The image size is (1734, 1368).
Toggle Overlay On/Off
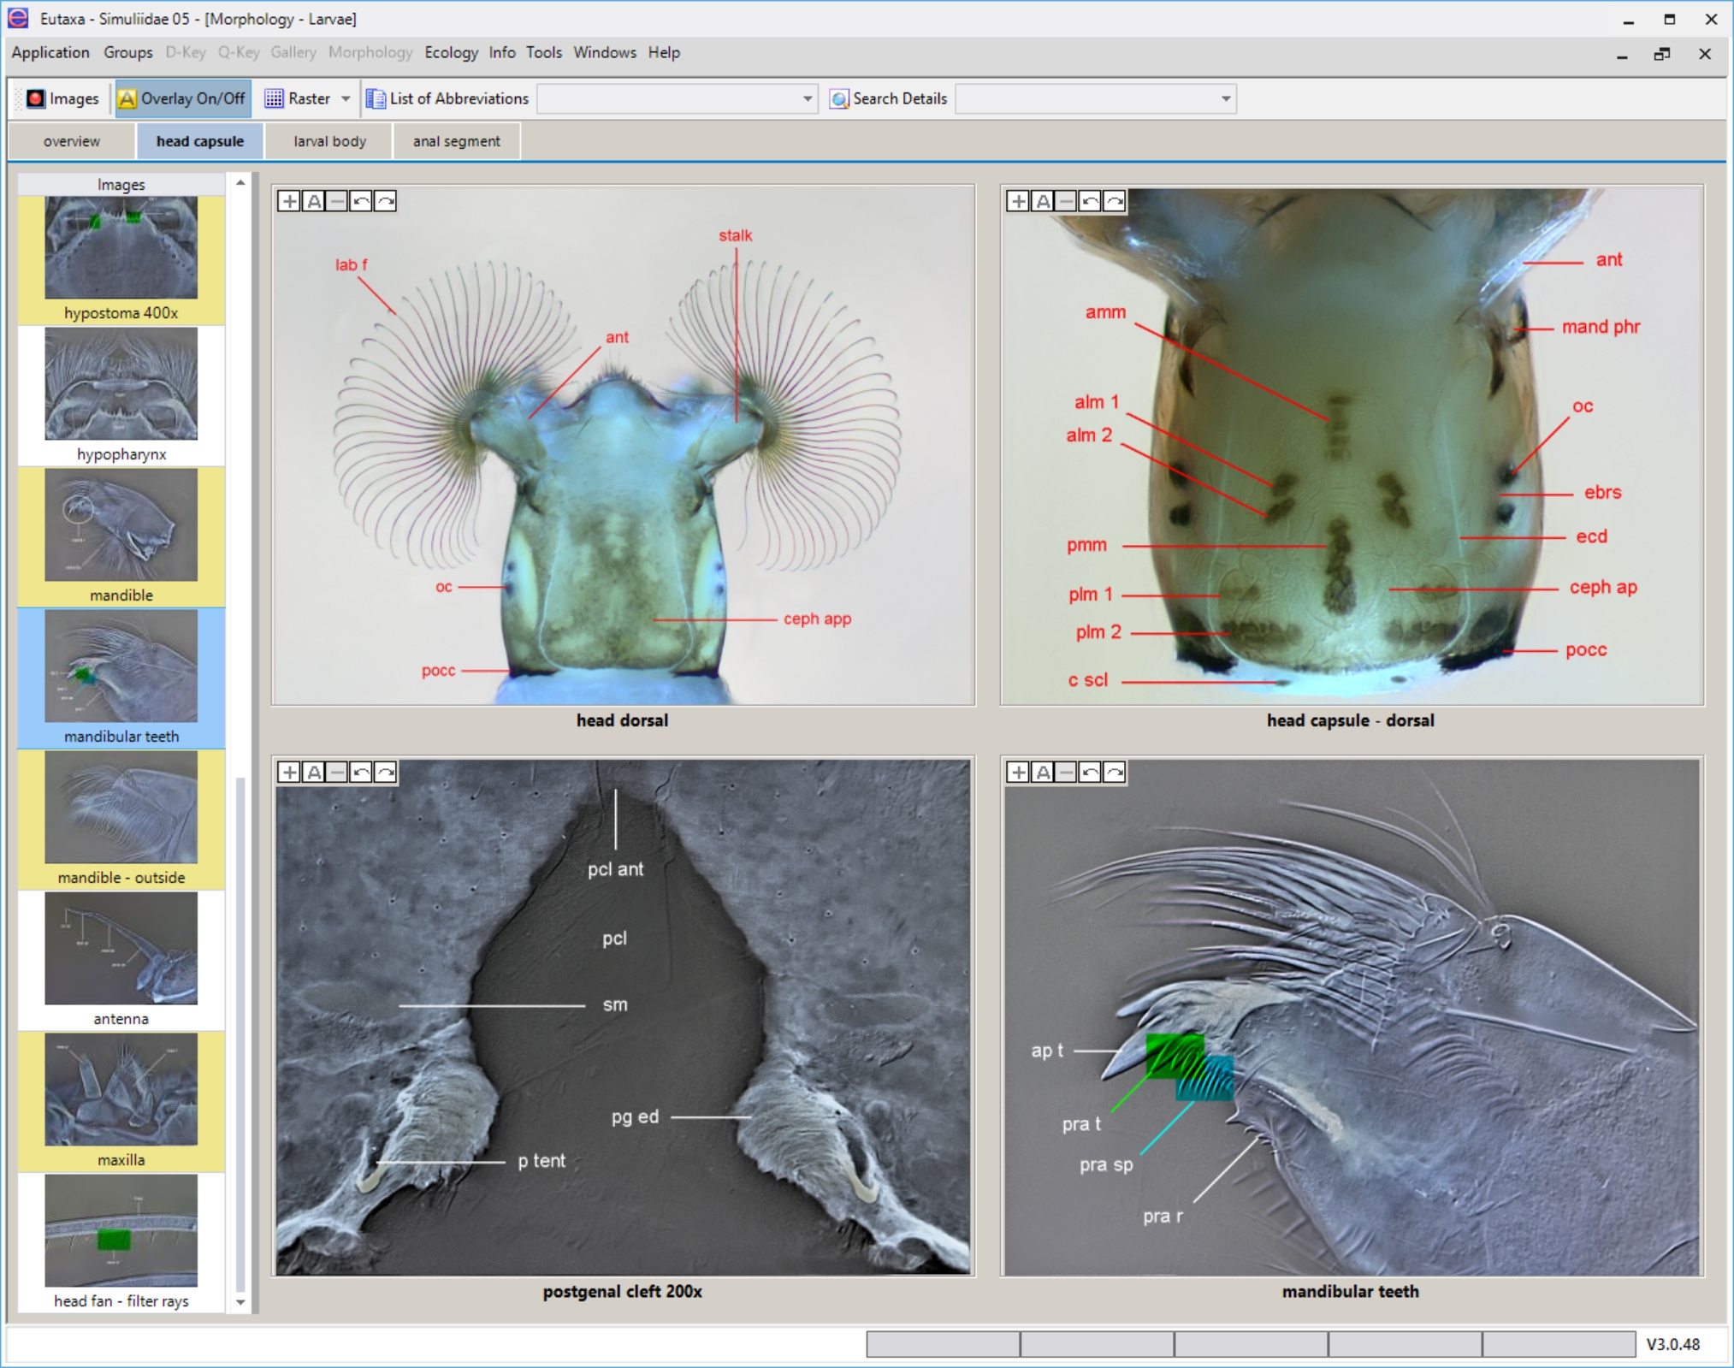[182, 98]
